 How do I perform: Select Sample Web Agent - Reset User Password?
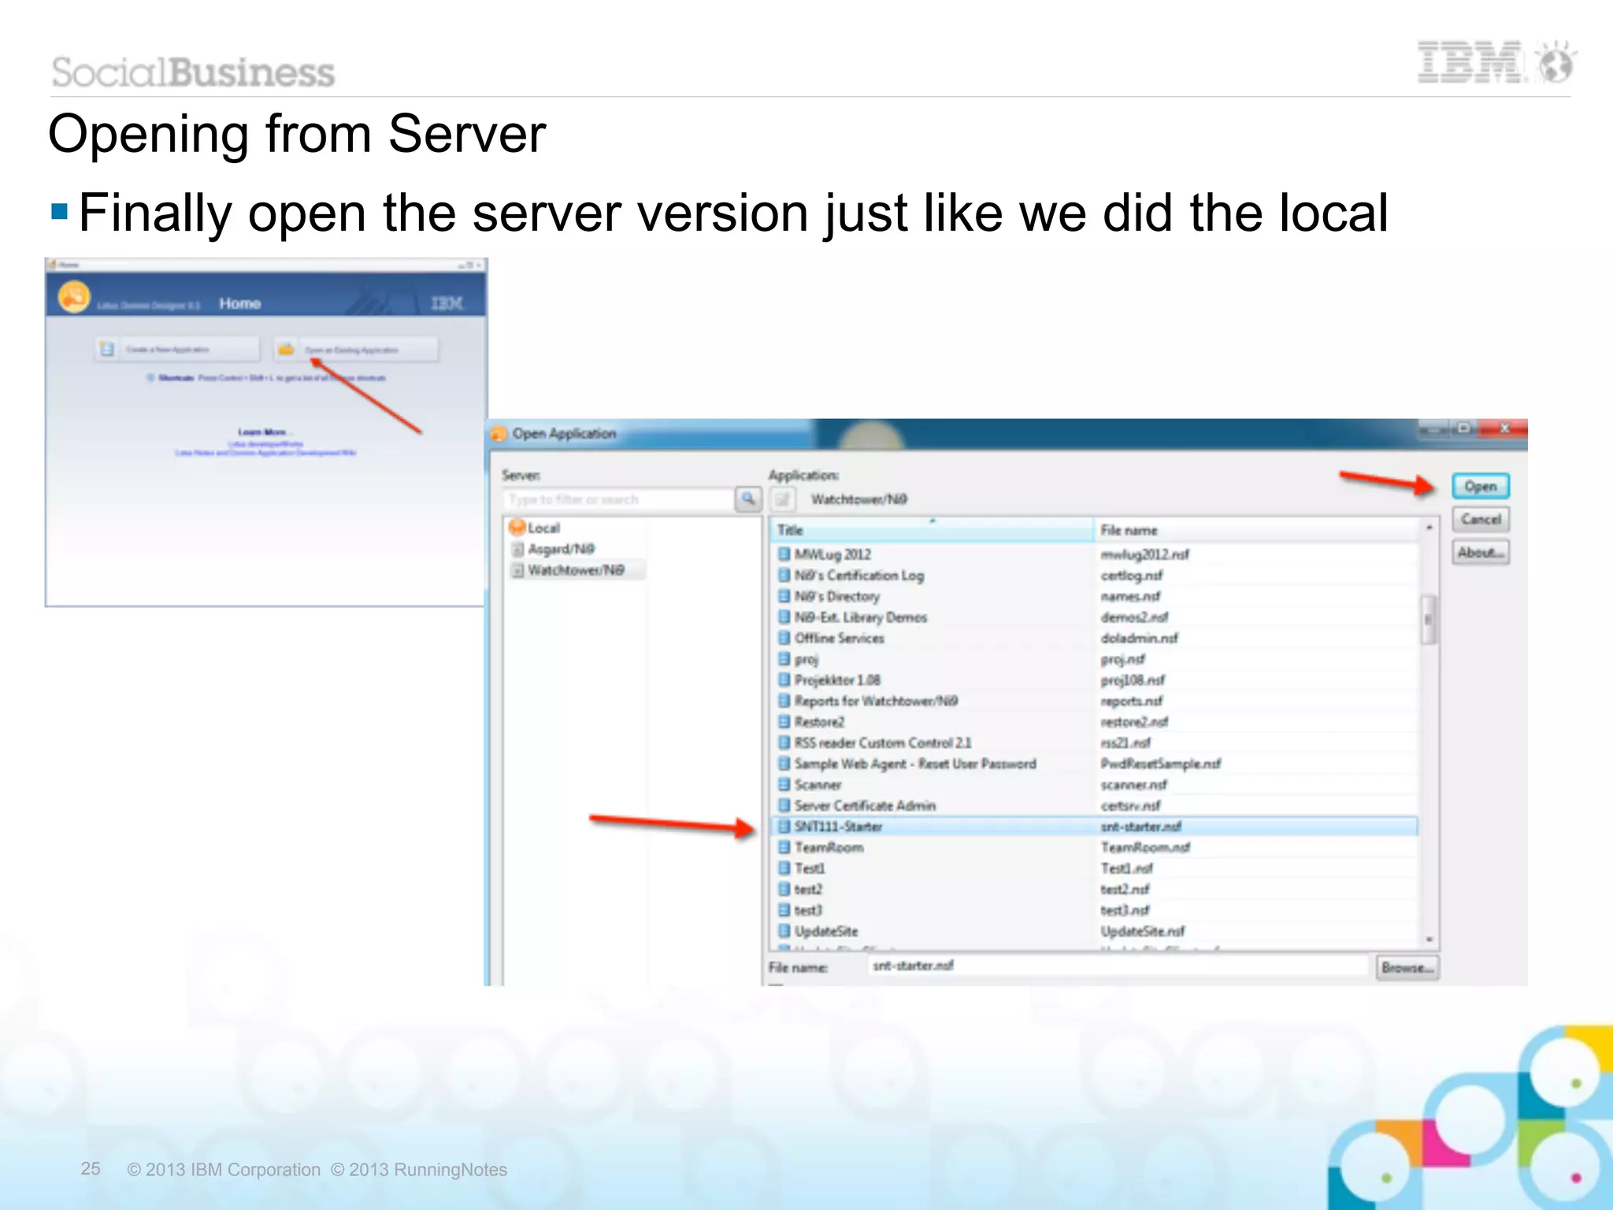pyautogui.click(x=1095, y=764)
